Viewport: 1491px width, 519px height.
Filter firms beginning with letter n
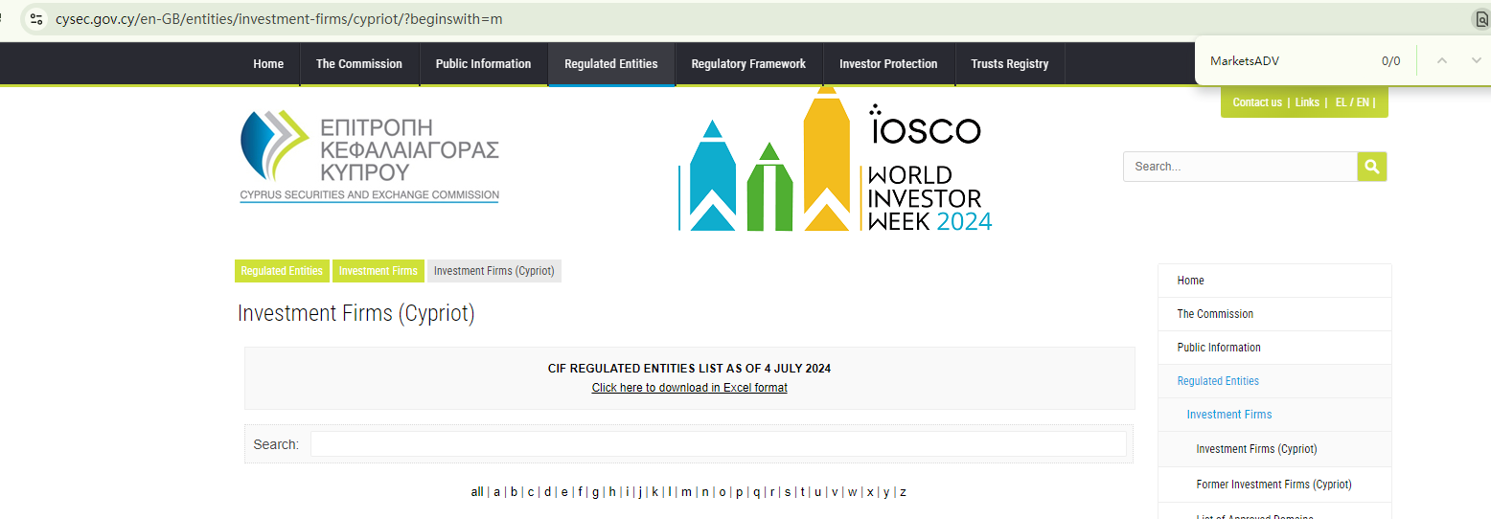[705, 492]
